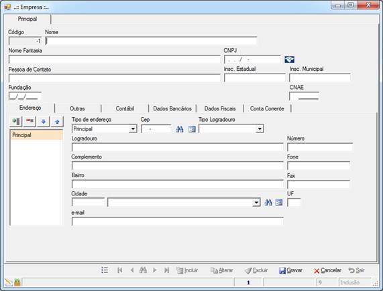Click the green icon in status bar

pos(17,282)
